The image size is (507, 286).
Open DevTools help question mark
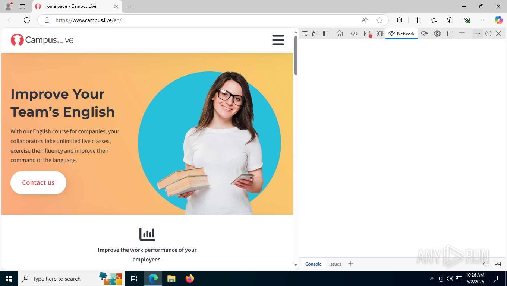tap(488, 34)
